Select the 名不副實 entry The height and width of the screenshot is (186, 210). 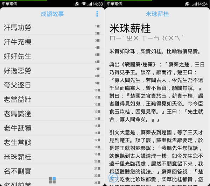point(52,171)
